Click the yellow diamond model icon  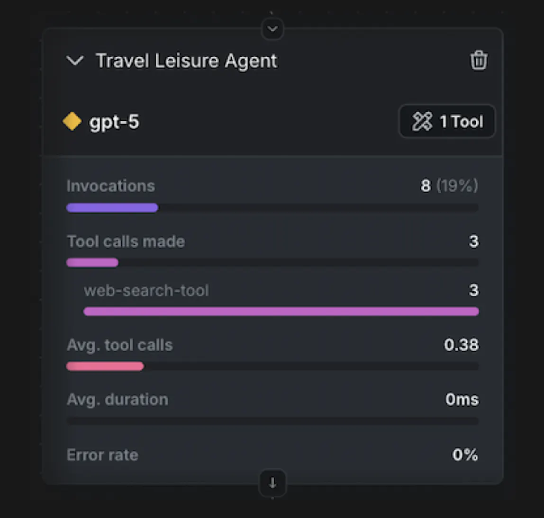pos(72,121)
